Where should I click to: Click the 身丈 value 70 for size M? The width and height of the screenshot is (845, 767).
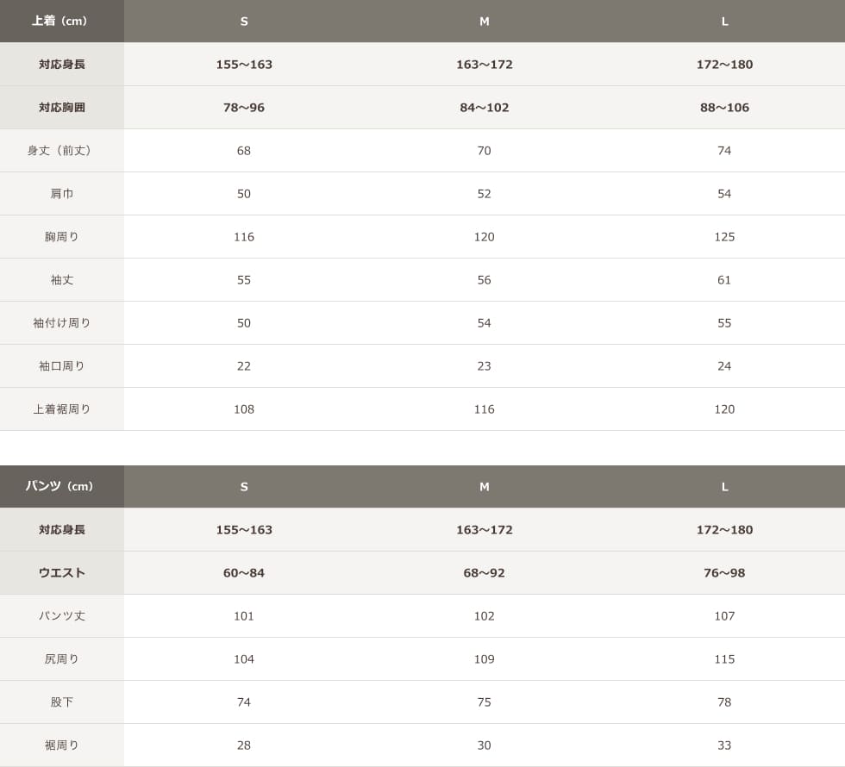click(484, 151)
